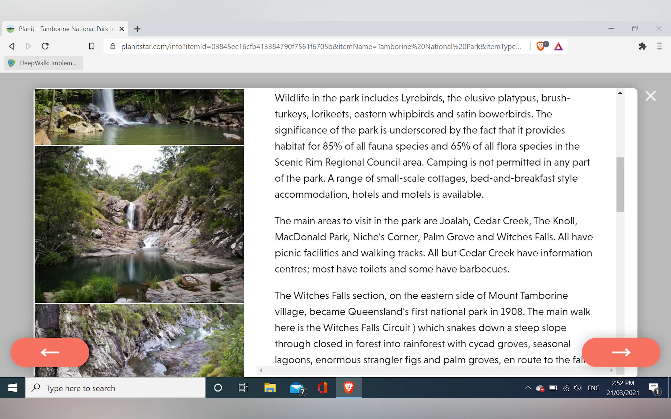Open the Mail app in taskbar

pos(296,388)
